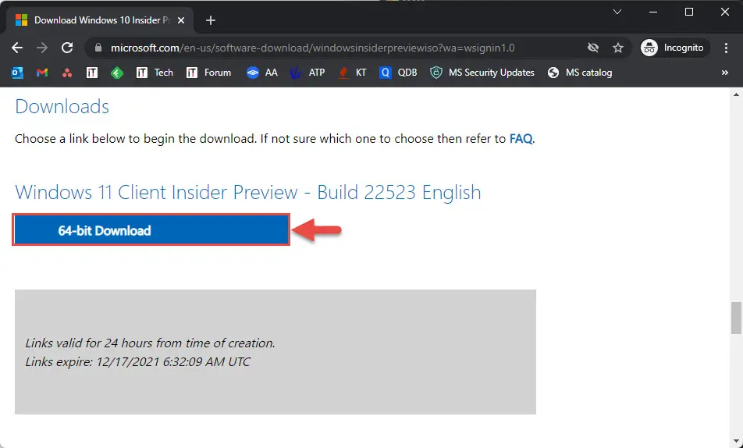Viewport: 743px width, 448px height.
Task: Click the scrollbar down arrow
Action: 736,440
